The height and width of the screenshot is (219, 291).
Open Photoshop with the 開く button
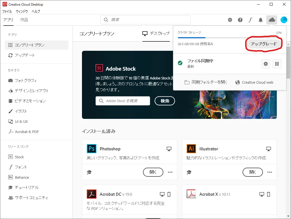[153, 172]
